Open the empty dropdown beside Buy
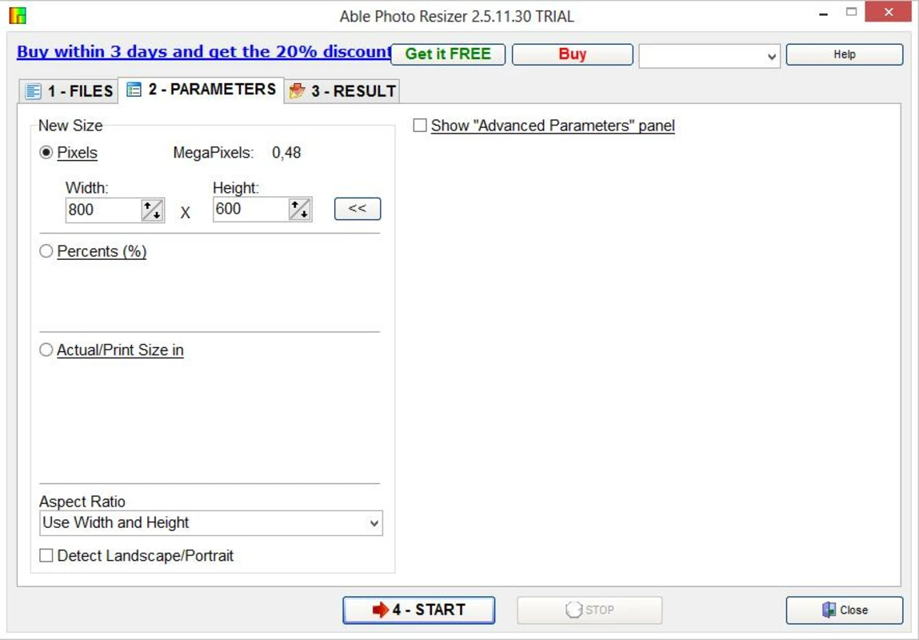919x640 pixels. click(x=709, y=56)
